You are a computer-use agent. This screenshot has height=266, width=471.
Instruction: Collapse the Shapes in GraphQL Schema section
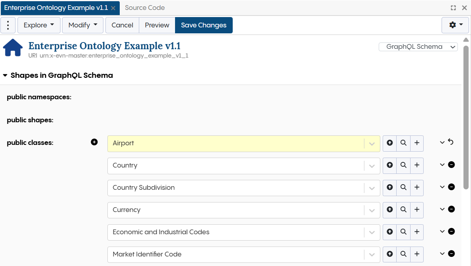(x=5, y=75)
